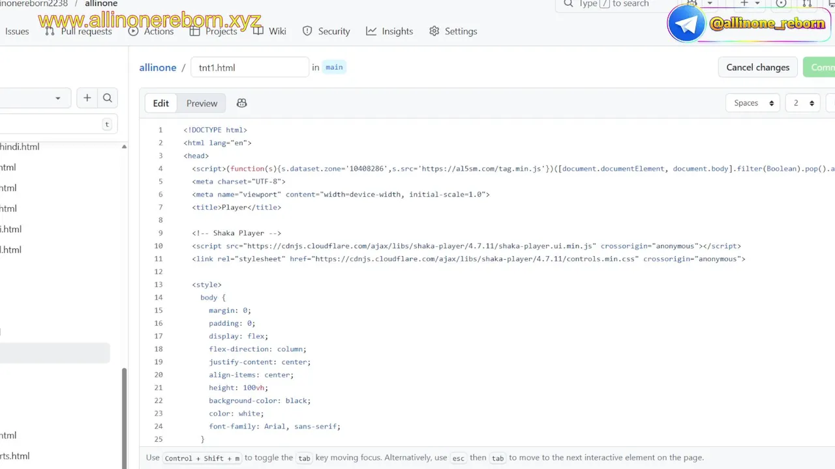Screen dimensions: 835x469
Task: Click sidebar file tree scroll-up arrow
Action: pos(124,147)
